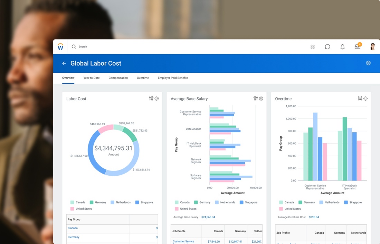Click the user profile avatar
Screen dimensions: 380x244
(372, 47)
